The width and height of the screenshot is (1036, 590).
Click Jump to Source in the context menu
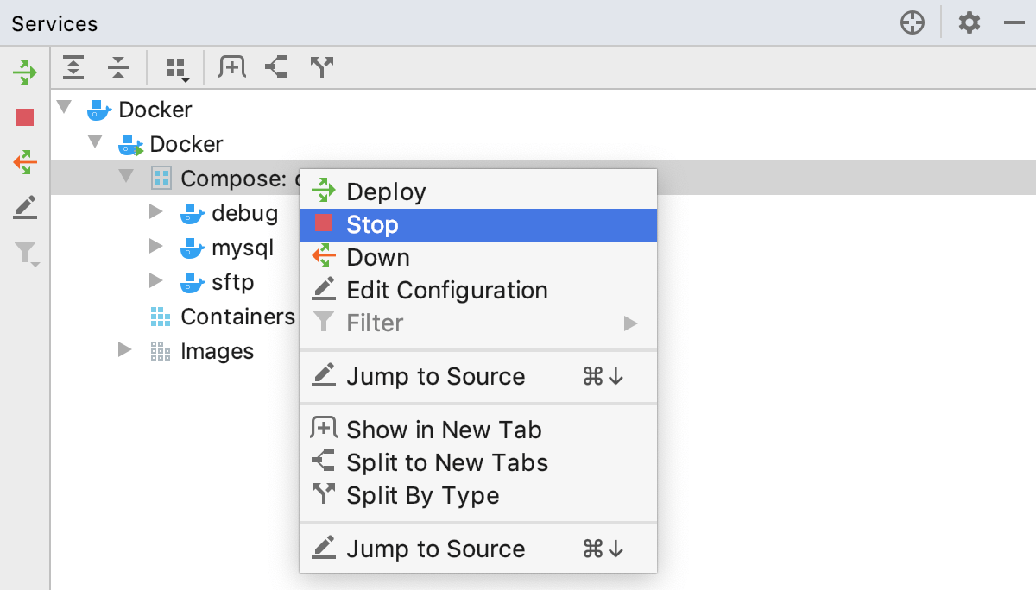435,376
